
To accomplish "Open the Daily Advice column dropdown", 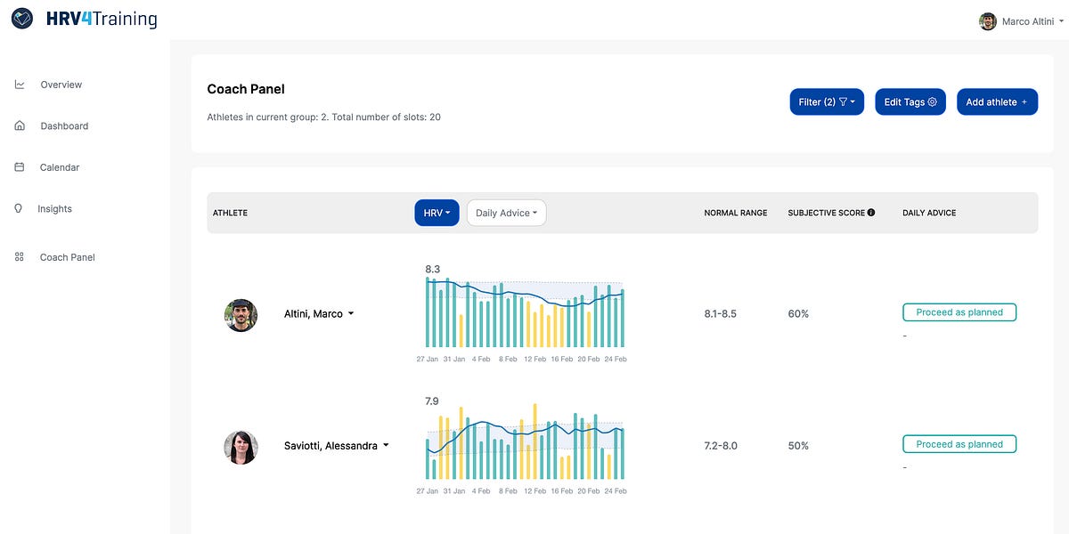I will click(506, 213).
